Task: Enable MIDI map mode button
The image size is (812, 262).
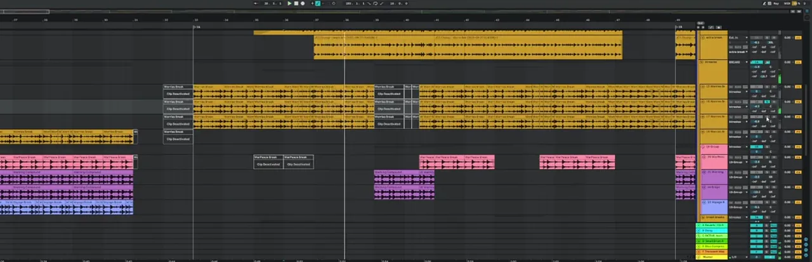Action: pos(787,4)
